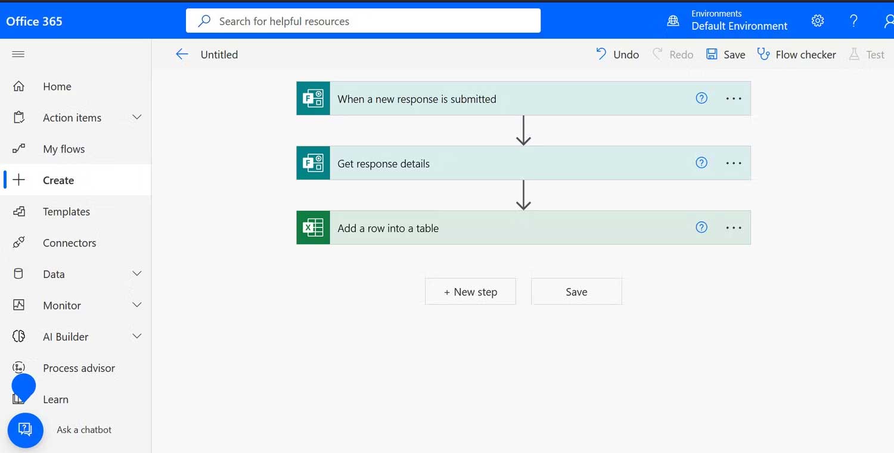Expand the Data section in the sidebar
The height and width of the screenshot is (453, 894).
coord(137,274)
